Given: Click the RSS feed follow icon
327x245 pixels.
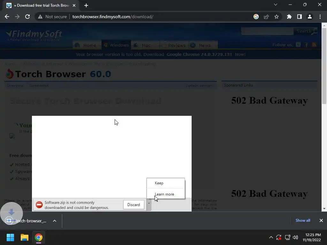Looking at the screenshot, I should 314,45.
